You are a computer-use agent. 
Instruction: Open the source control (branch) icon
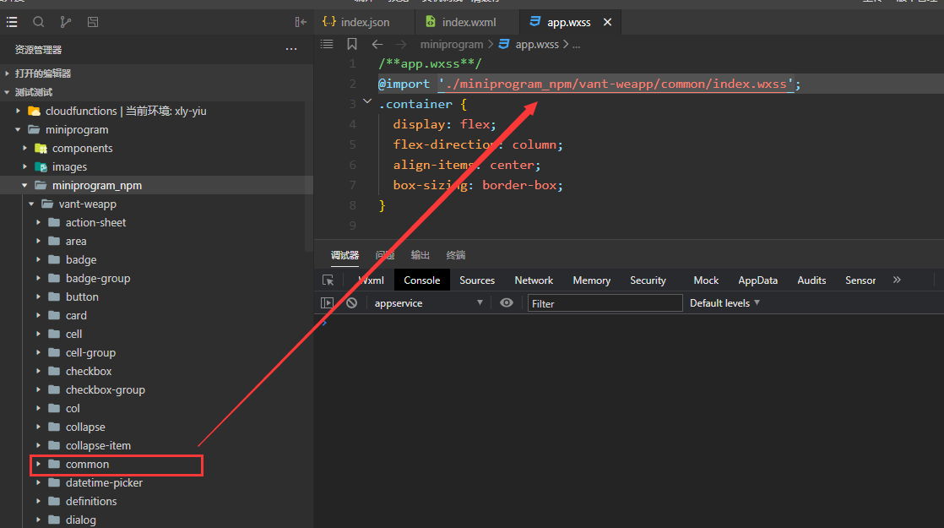65,22
